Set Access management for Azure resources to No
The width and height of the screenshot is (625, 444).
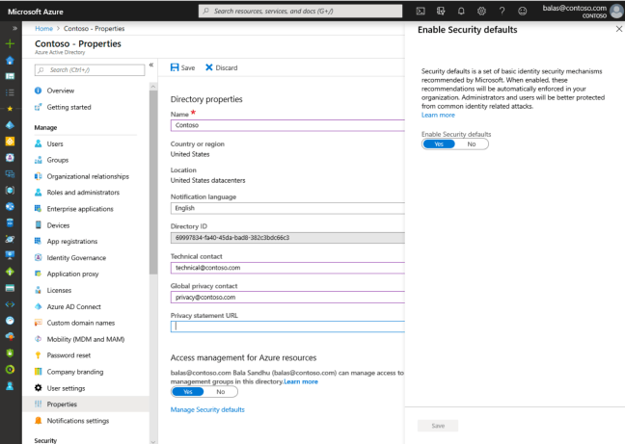[x=220, y=392]
